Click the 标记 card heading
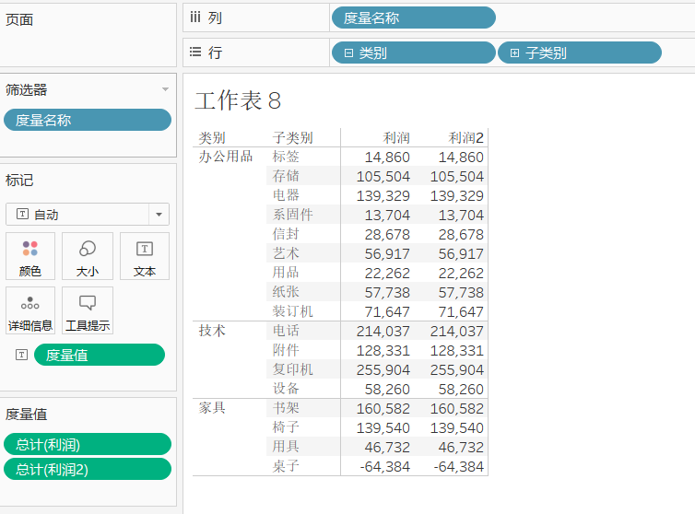The image size is (695, 514). tap(19, 181)
